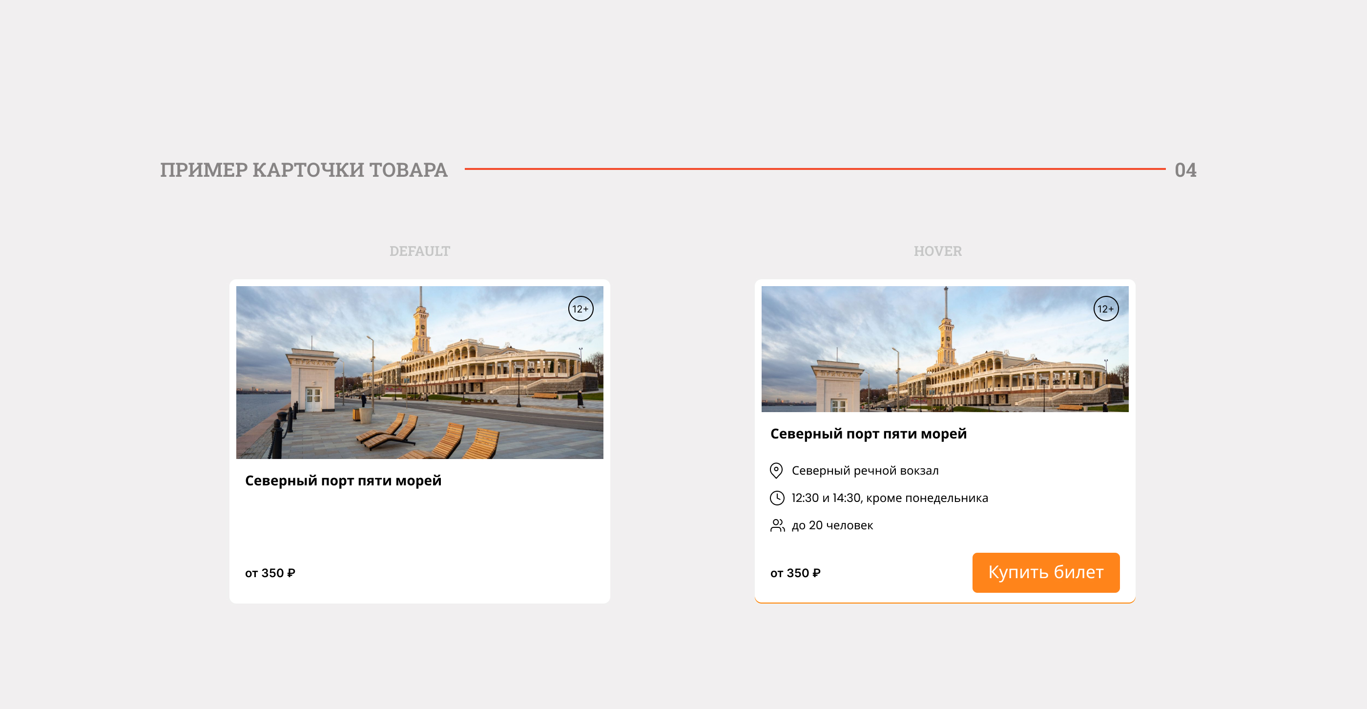Click the 12:30 и 14:30 schedule text

(890, 499)
